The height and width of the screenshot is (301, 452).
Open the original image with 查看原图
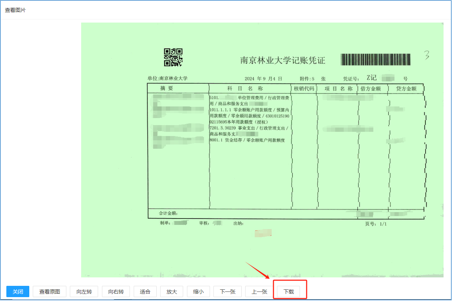tap(50, 291)
